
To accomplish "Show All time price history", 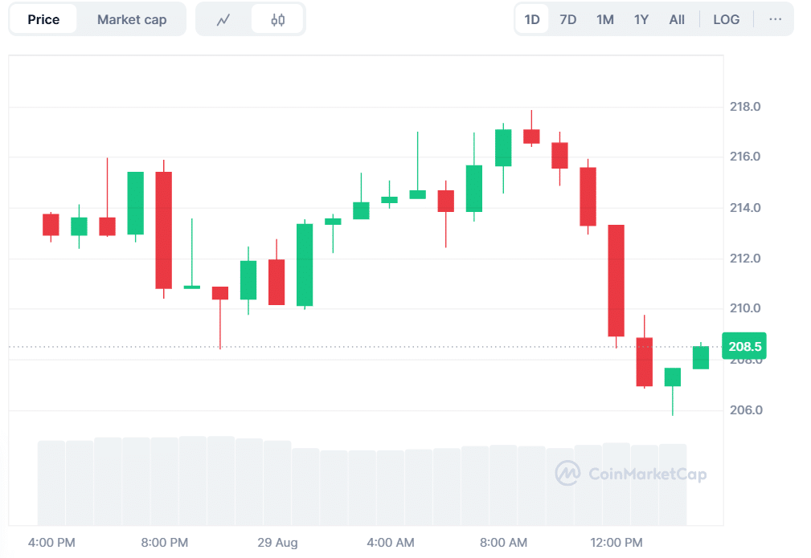I will (677, 19).
